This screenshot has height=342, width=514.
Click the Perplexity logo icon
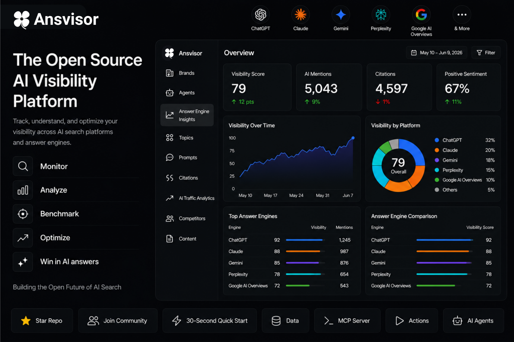381,15
